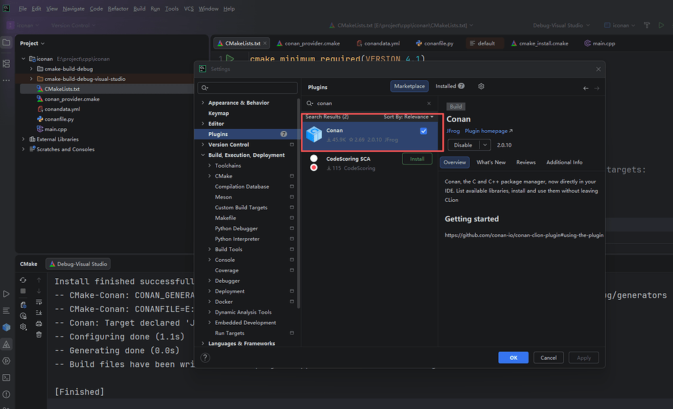Expand the Languages & Frameworks section
Viewport: 673px width, 409px height.
[202, 343]
